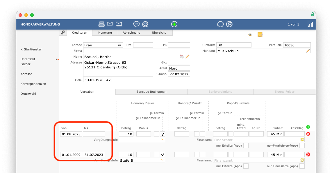Viewport: 332px width, 173px height.
Task: Open the SMS speech bubble icon
Action: tap(136, 24)
